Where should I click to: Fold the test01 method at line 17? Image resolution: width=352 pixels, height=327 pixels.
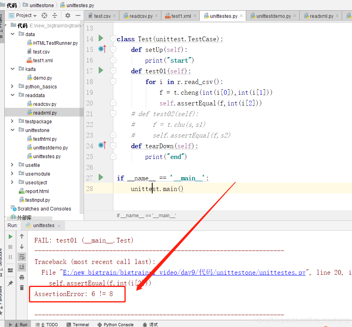tap(113, 71)
